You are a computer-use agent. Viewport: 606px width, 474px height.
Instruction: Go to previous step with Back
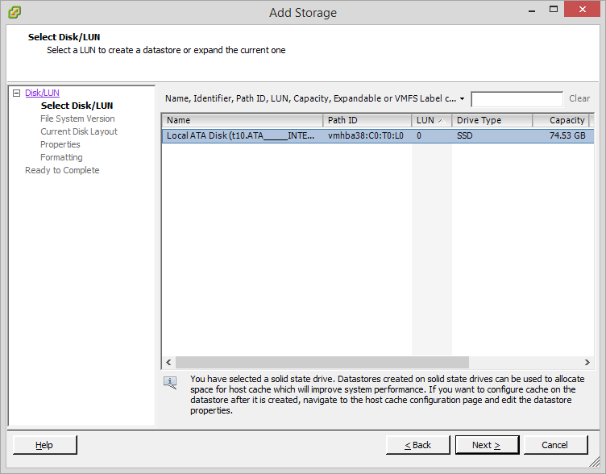tap(417, 445)
